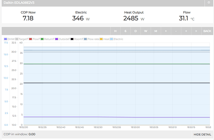This screenshot has width=214, height=140.
Task: Switch graph to D day view
Action: pyautogui.click(x=136, y=31)
